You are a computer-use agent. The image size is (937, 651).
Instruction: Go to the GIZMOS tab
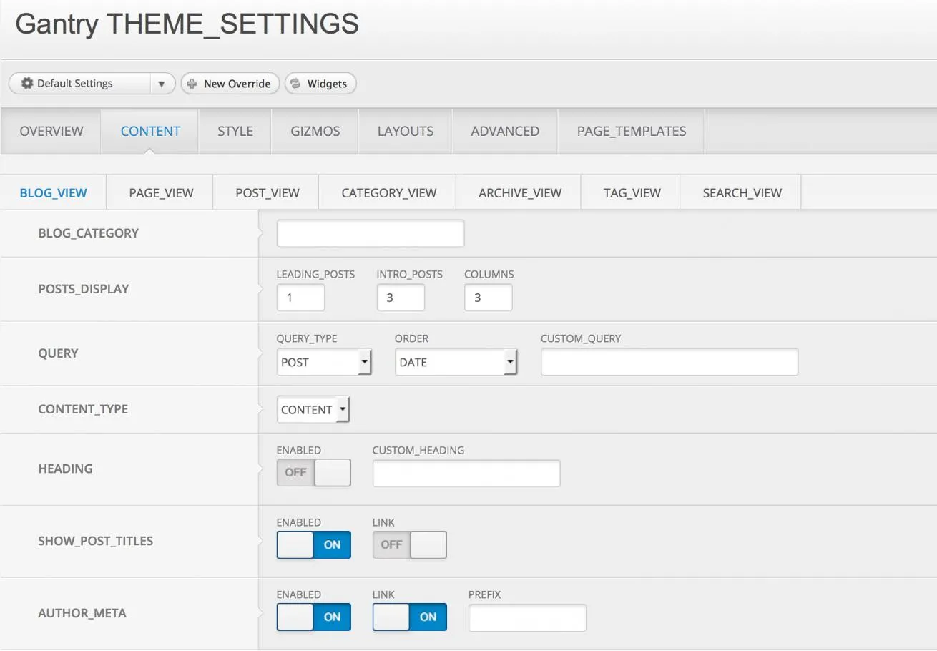pyautogui.click(x=315, y=131)
